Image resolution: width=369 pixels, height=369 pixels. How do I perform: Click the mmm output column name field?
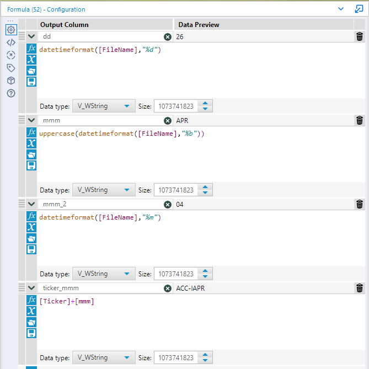101,120
